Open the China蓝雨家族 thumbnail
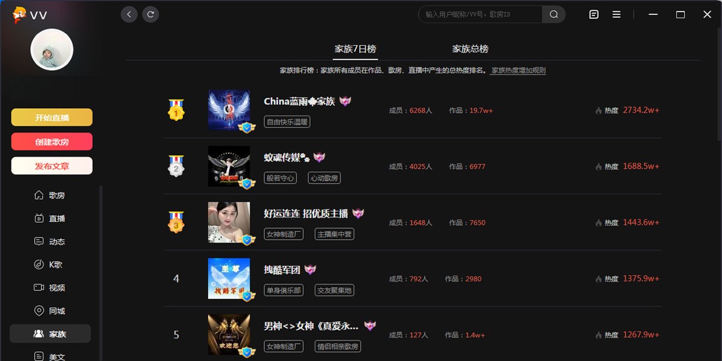722x361 pixels. point(229,110)
